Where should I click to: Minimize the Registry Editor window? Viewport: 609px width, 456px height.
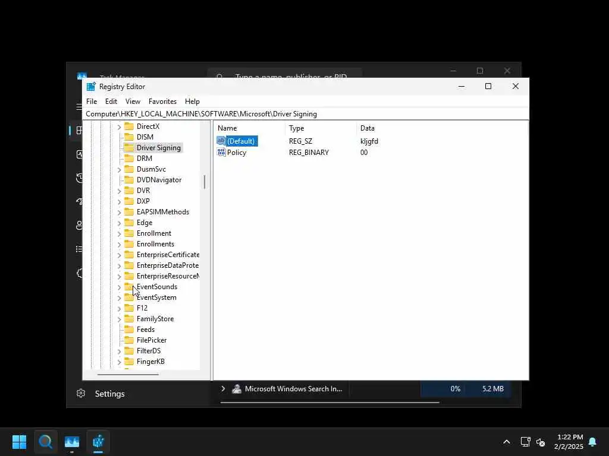point(462,87)
